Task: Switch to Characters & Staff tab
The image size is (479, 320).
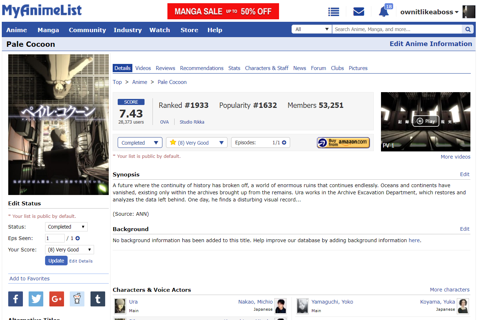Action: 267,68
